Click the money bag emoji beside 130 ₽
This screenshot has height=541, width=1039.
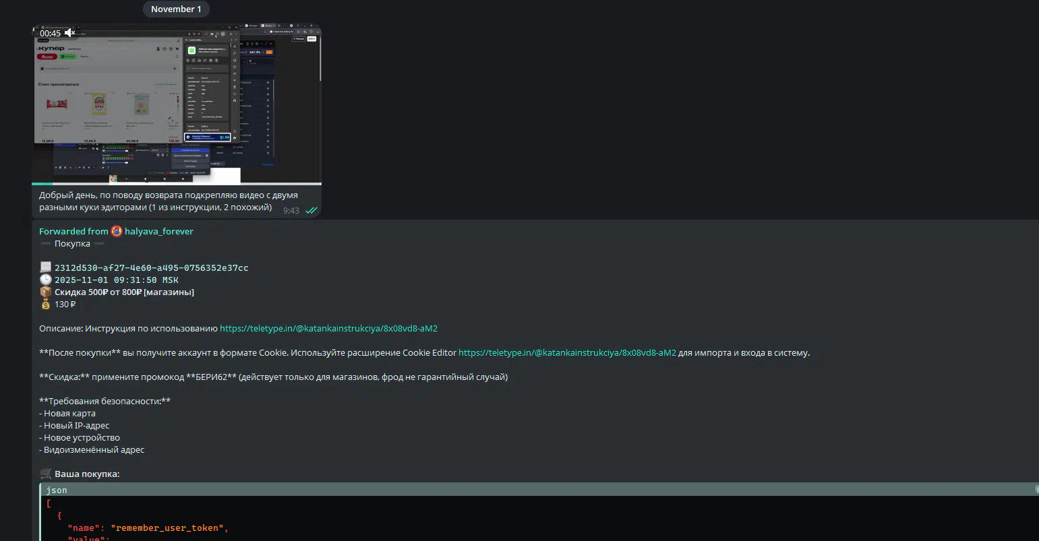tap(45, 304)
